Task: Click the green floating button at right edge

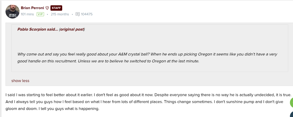Action: [x=291, y=103]
